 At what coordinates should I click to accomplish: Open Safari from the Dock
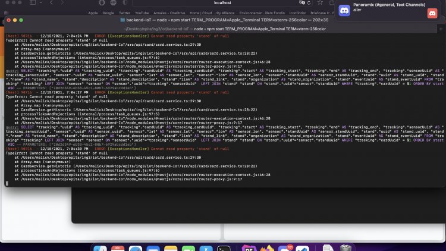136,248
